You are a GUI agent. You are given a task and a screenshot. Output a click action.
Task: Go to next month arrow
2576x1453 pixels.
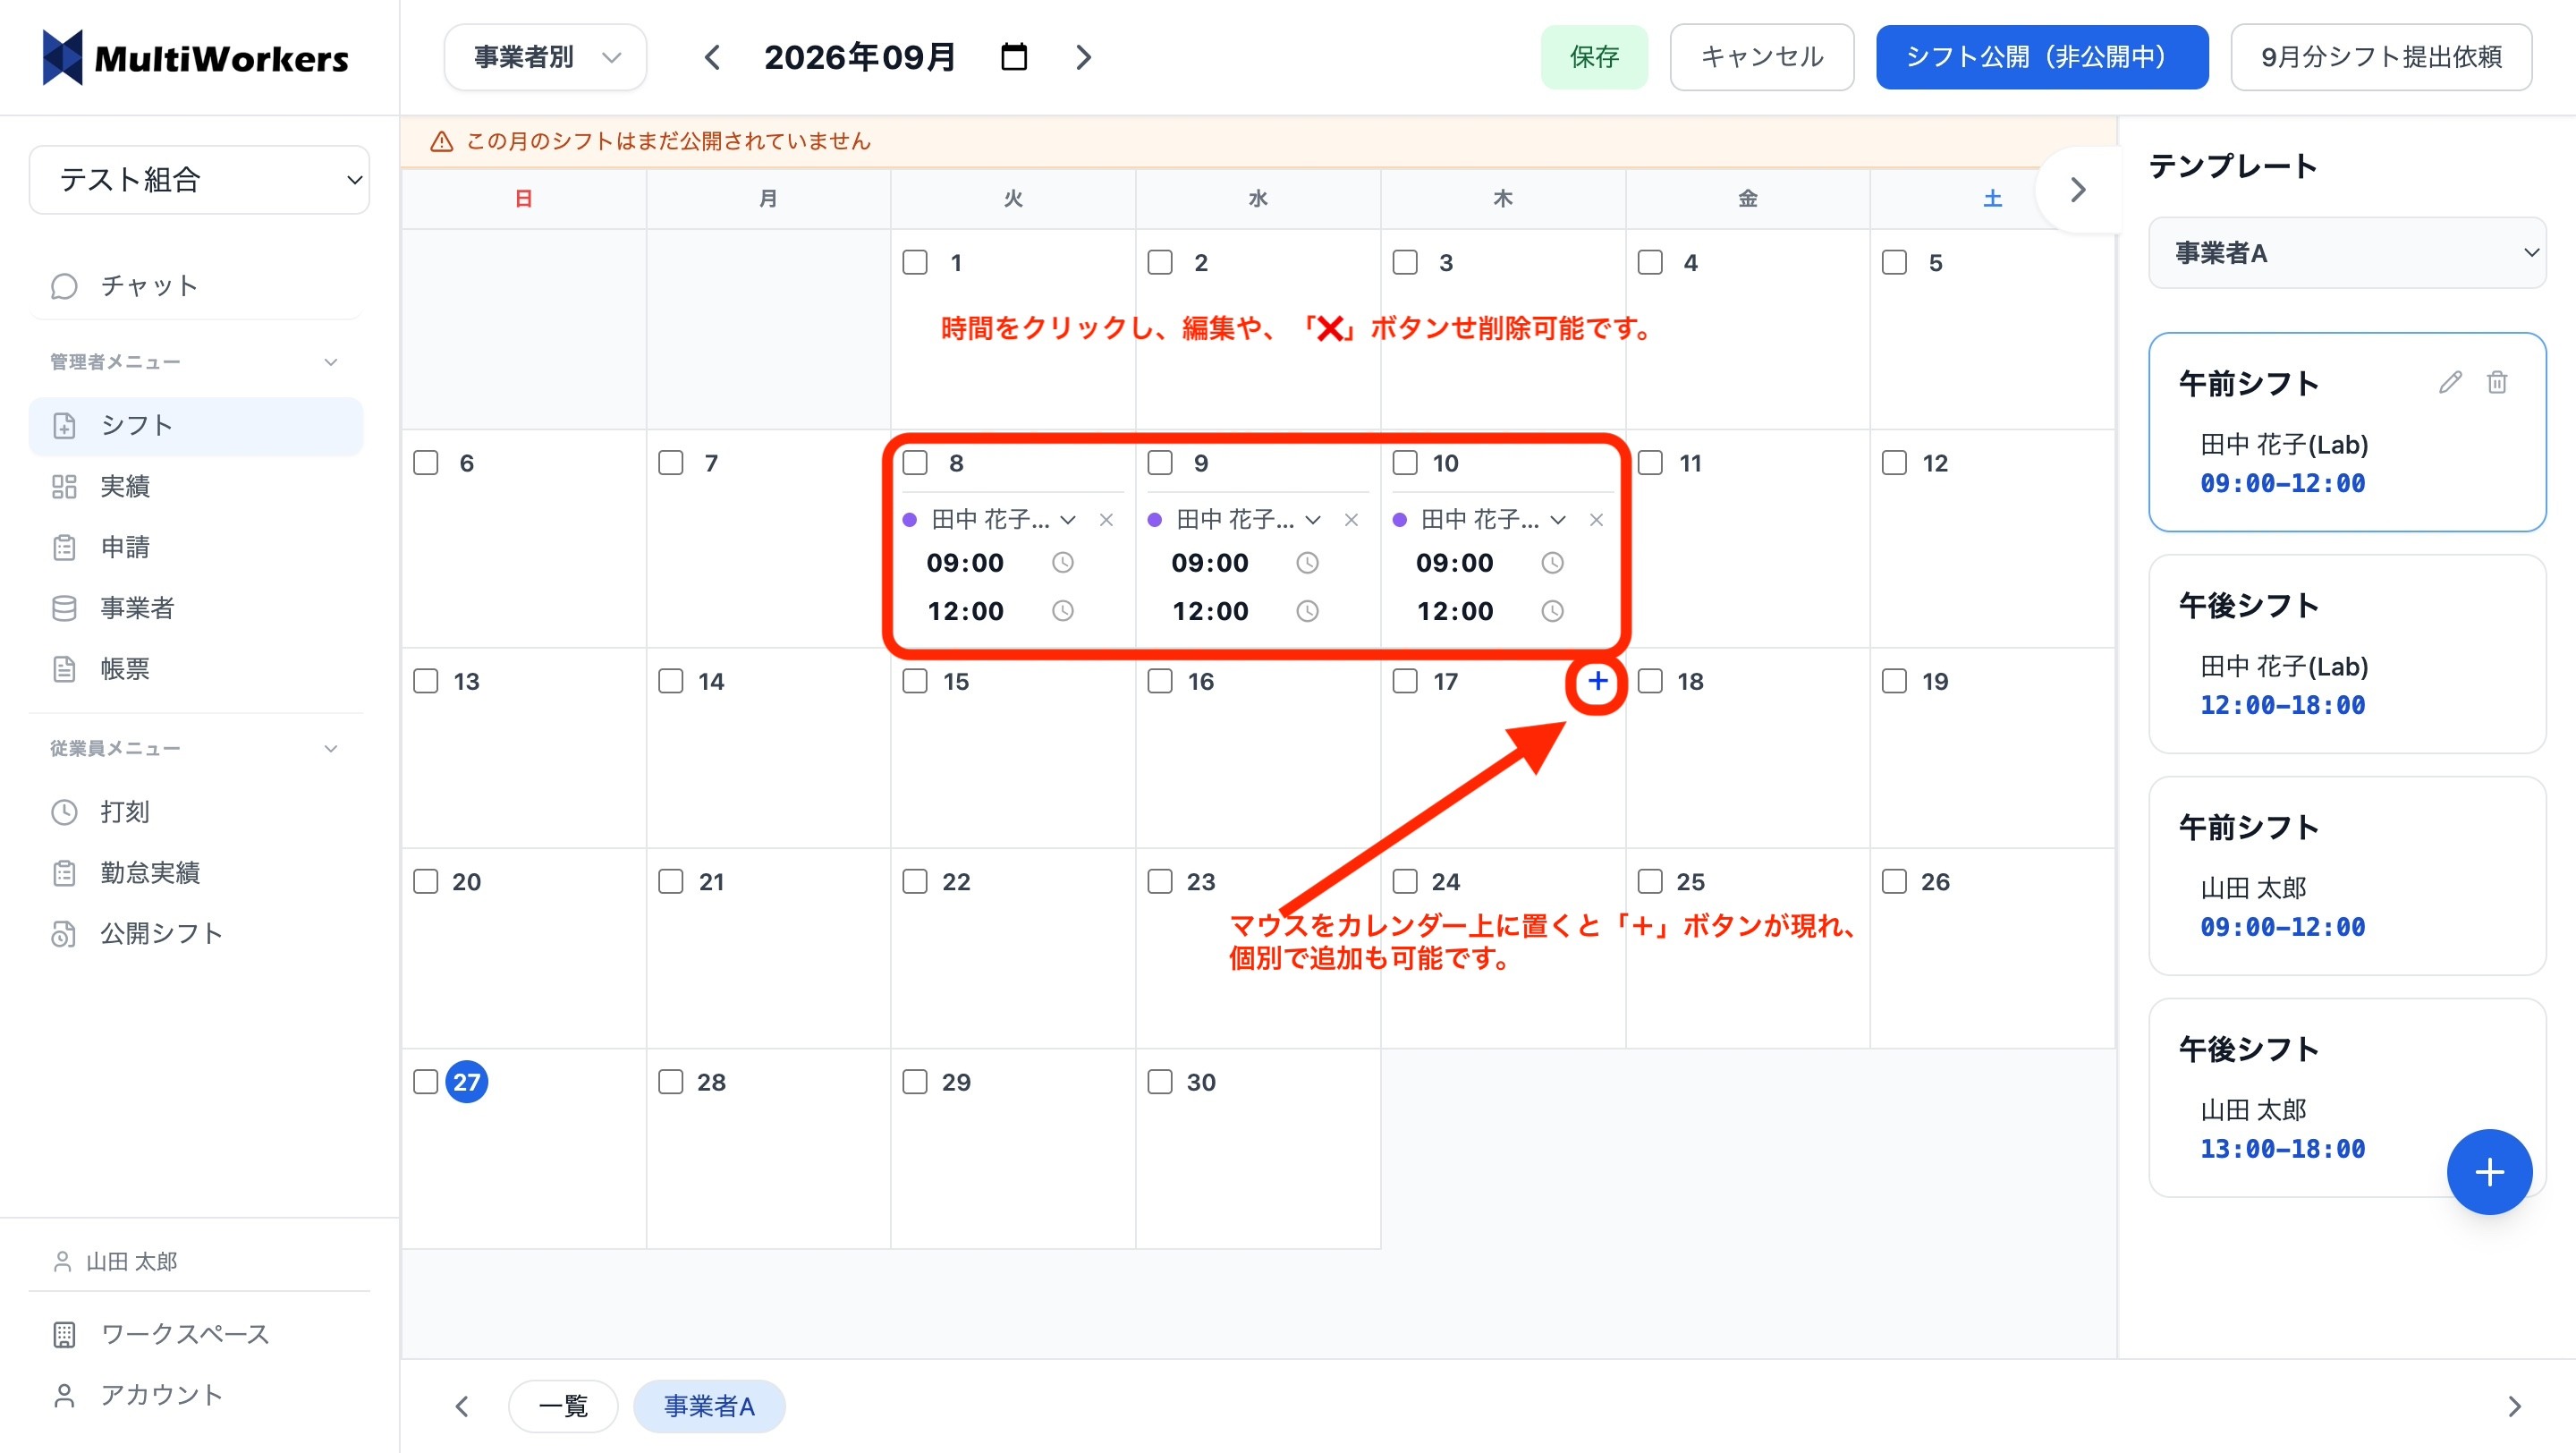(1083, 57)
